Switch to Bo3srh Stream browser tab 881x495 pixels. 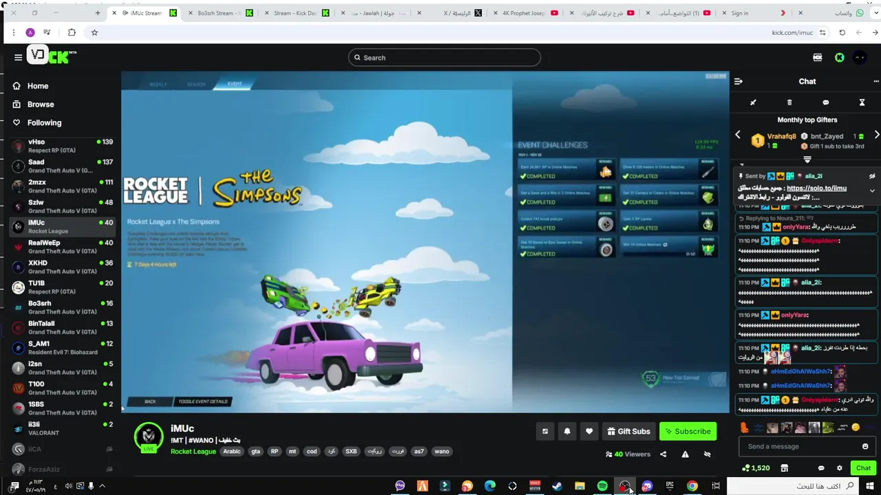(x=220, y=13)
